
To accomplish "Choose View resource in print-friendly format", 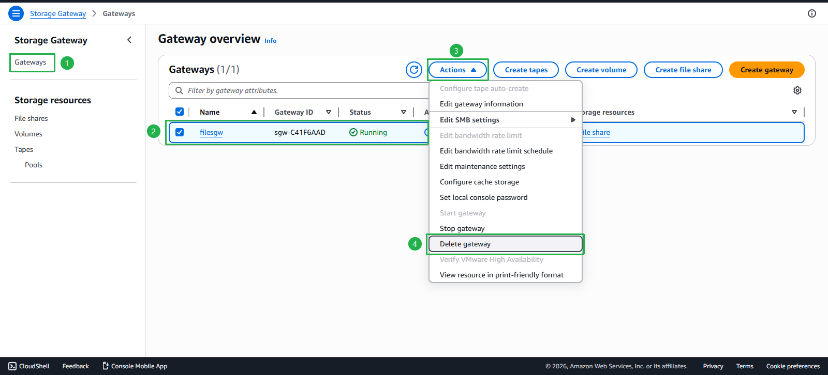I will (506, 275).
